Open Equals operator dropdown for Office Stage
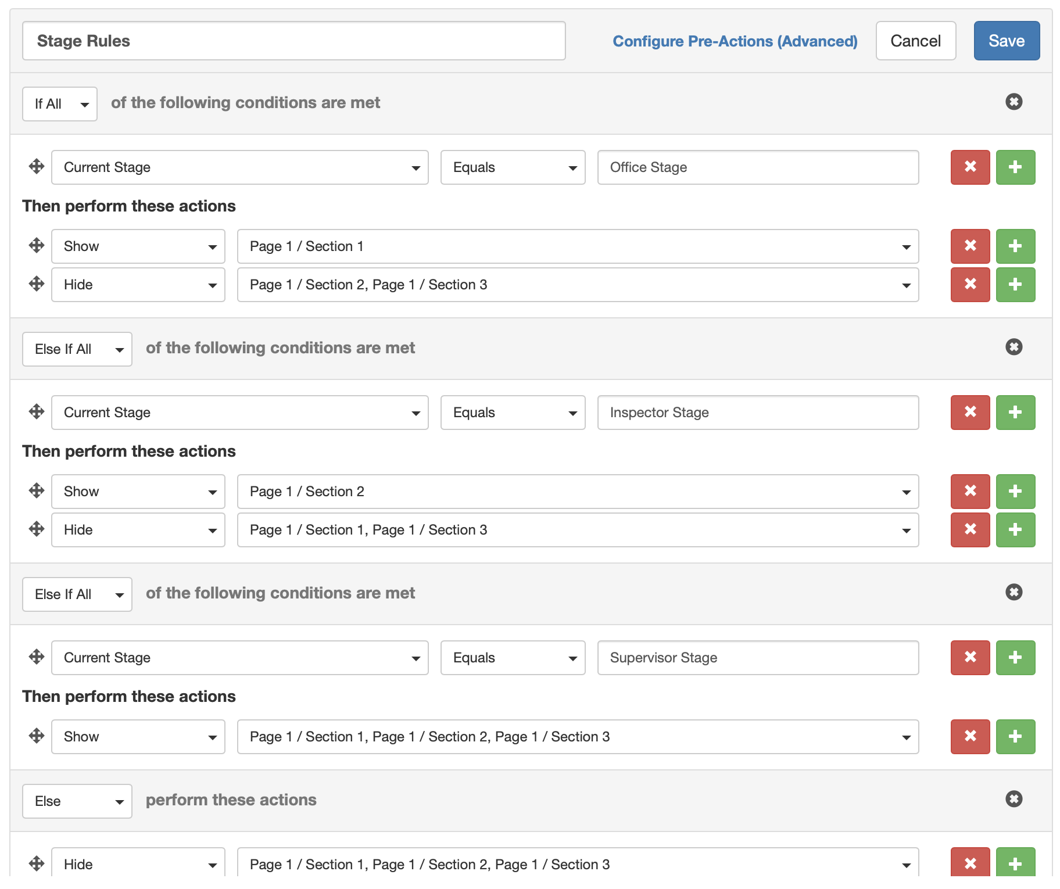Viewport: 1060px width, 889px height. tap(513, 167)
